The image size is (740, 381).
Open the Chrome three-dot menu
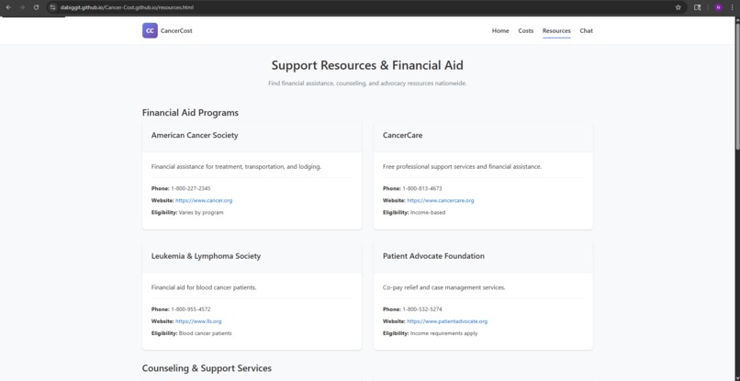point(732,7)
